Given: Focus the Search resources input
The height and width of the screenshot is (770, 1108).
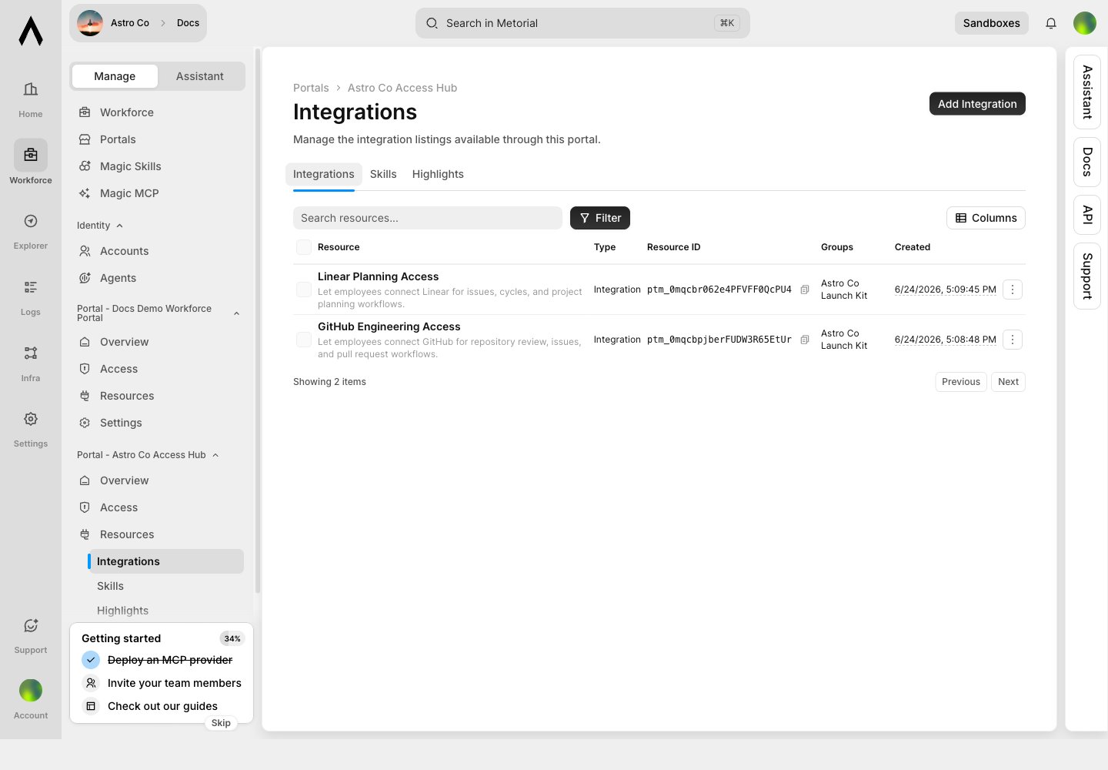Looking at the screenshot, I should (x=428, y=218).
